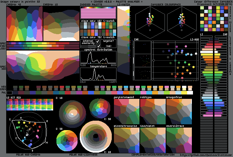Click the 'WARM' axis label
The height and width of the screenshot is (157, 233).
tap(113, 82)
